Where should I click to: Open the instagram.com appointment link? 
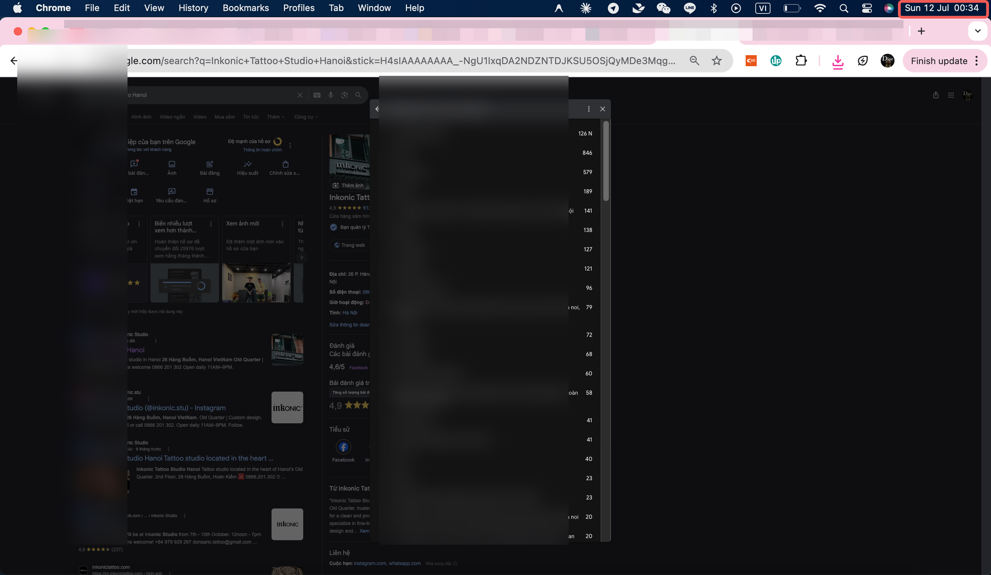pyautogui.click(x=370, y=563)
